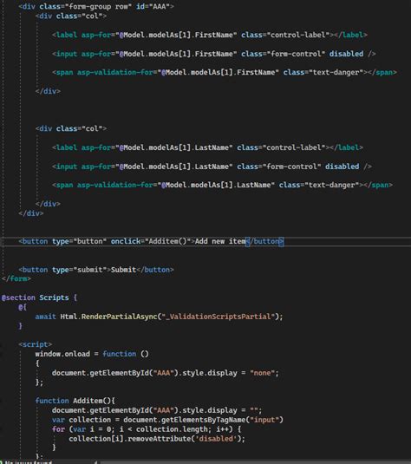Screen dimensions: 411x464
Task: Click the highlighted closing </button> tag
Action: (264, 241)
